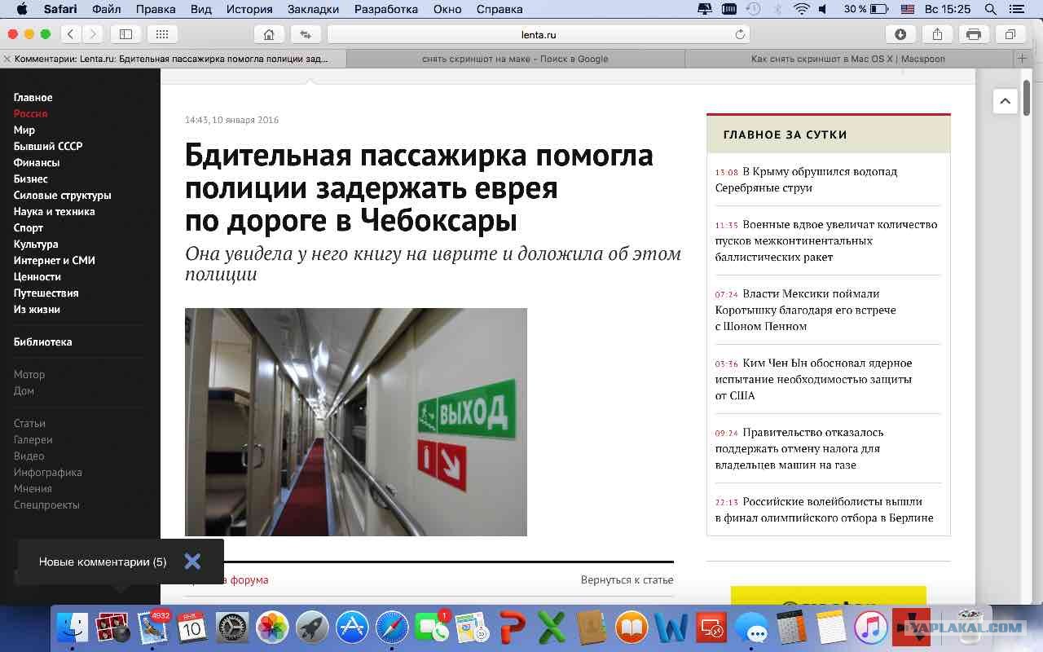Open the Share sheet in Safari toolbar
The image size is (1043, 652).
click(x=937, y=34)
